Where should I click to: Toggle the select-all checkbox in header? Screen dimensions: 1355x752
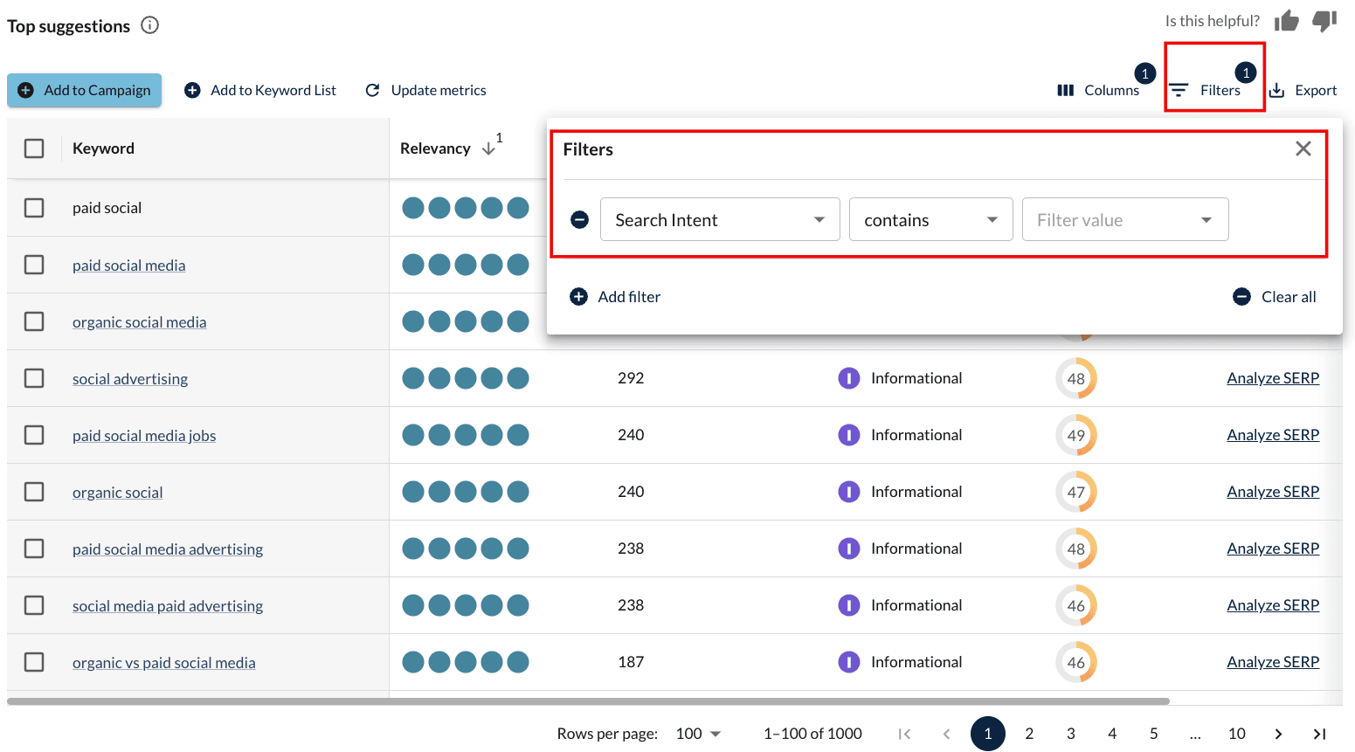pos(34,148)
